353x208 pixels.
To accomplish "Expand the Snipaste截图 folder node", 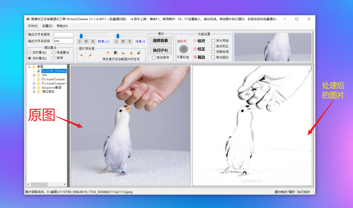I will click(34, 88).
